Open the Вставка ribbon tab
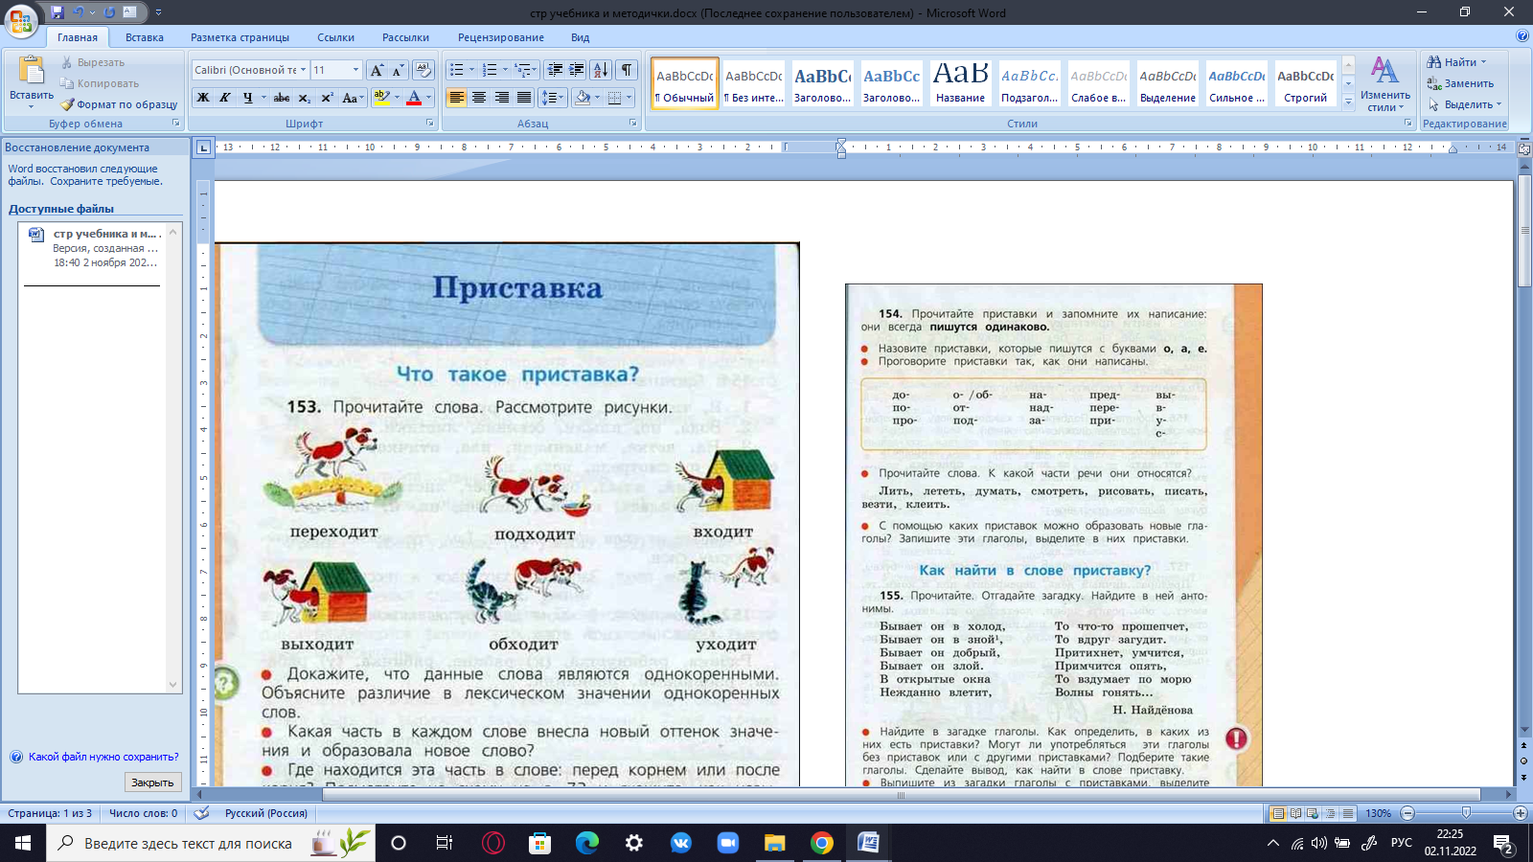The width and height of the screenshot is (1533, 862). coord(145,37)
